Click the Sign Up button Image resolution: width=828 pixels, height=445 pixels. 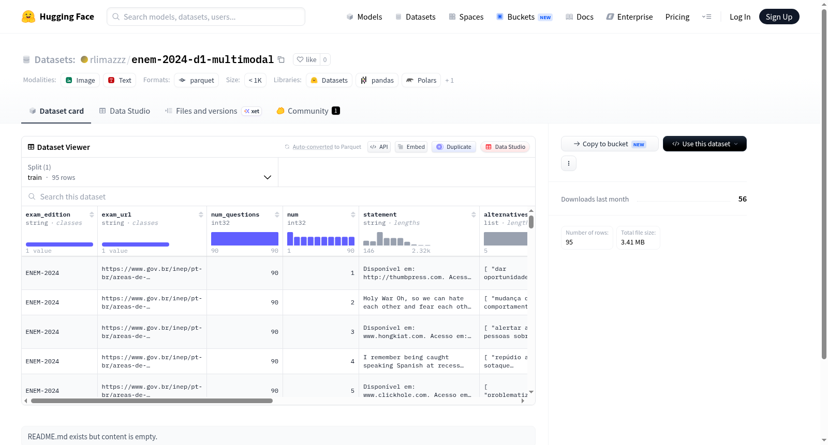point(779,17)
